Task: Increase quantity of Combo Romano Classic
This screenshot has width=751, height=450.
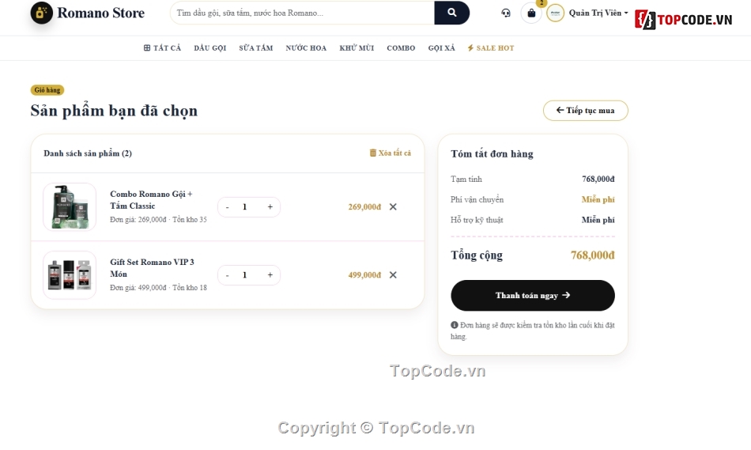Action: pyautogui.click(x=270, y=207)
